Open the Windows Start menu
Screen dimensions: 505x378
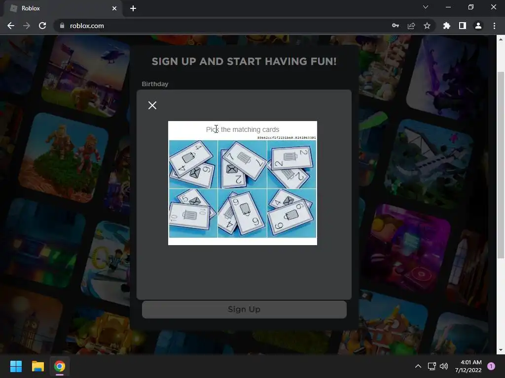coord(16,366)
